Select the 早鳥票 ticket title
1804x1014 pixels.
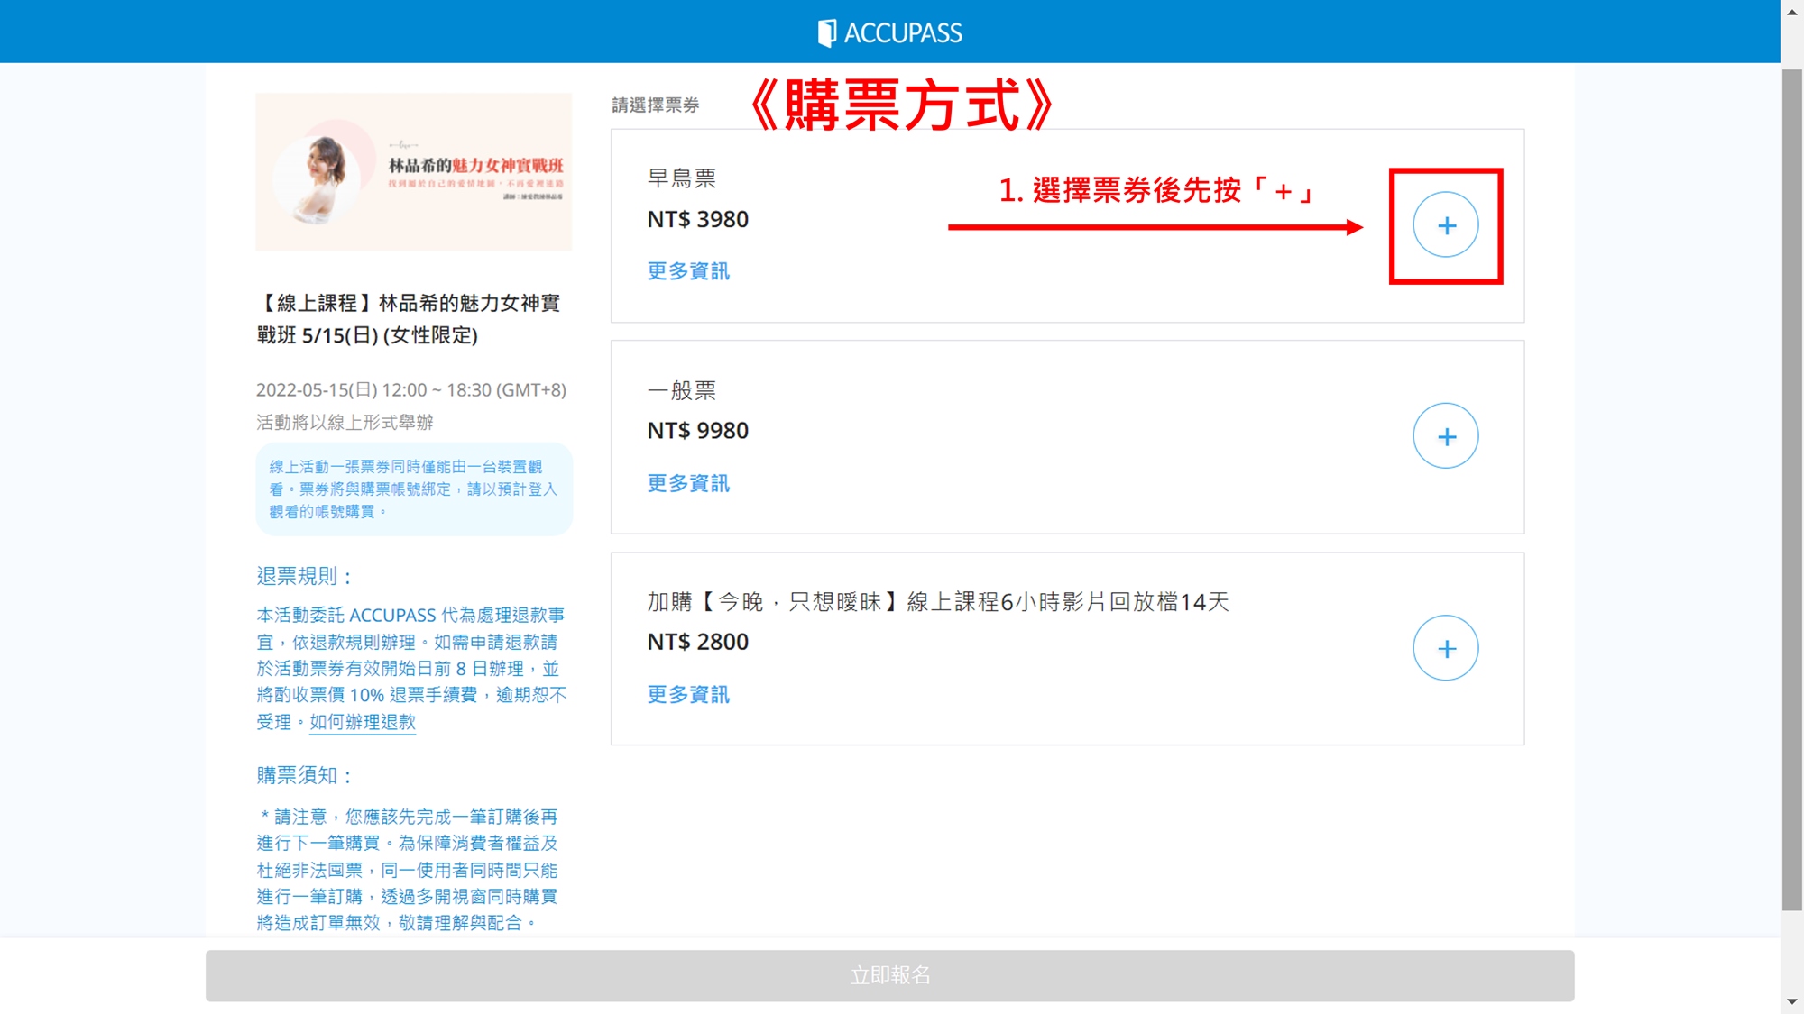pyautogui.click(x=682, y=178)
